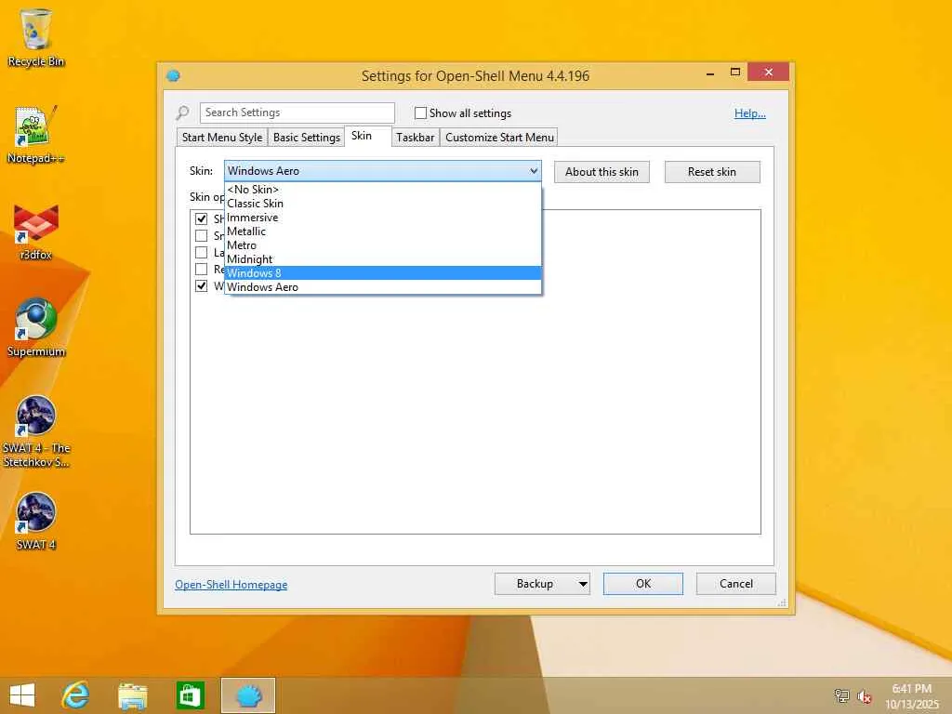Image resolution: width=952 pixels, height=714 pixels.
Task: Check the fourth skin option checkbox
Action: (201, 269)
